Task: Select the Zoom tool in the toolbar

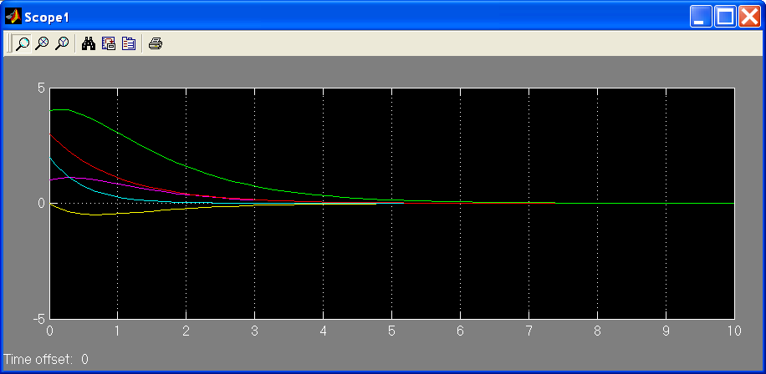Action: 23,43
